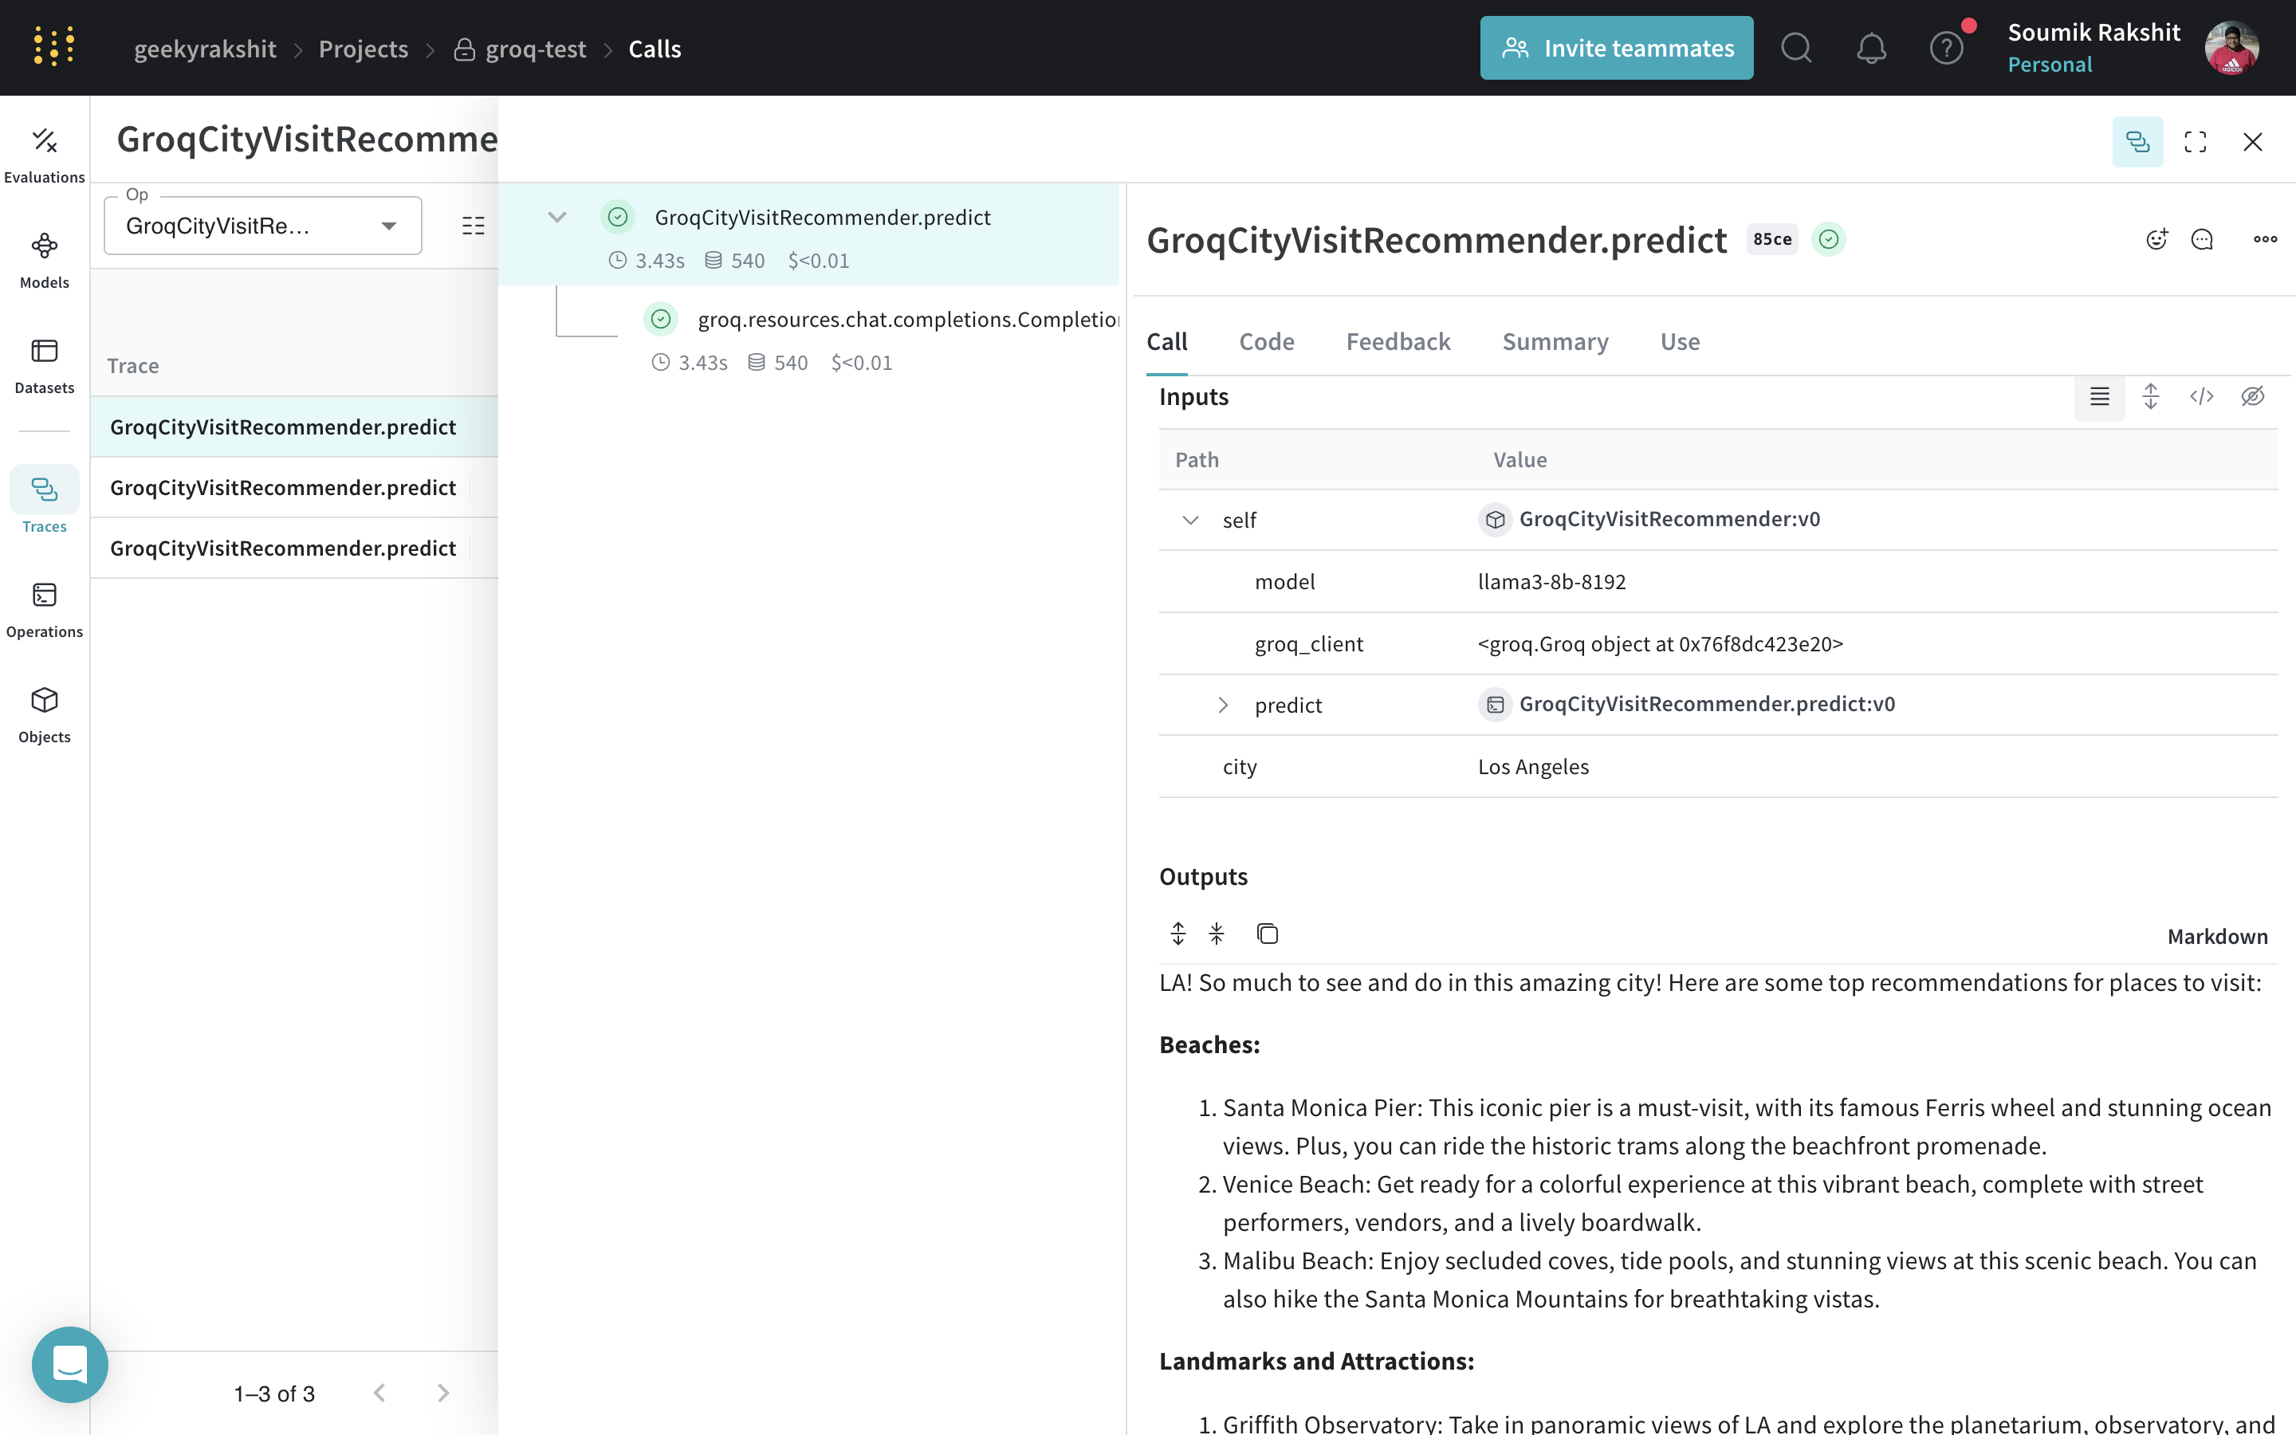Click the Invite teammates button

1617,48
